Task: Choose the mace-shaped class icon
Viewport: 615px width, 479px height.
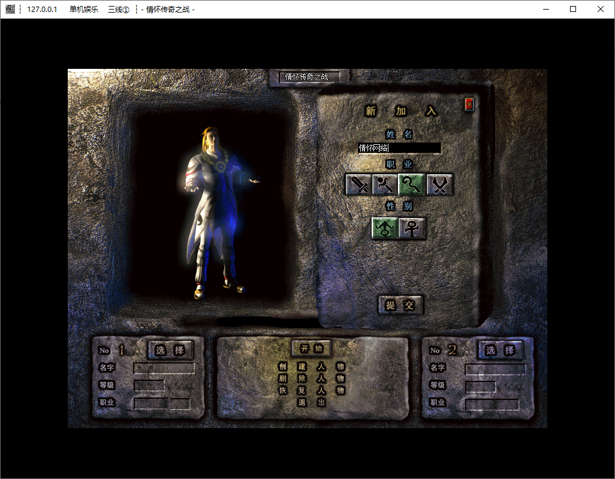Action: pyautogui.click(x=385, y=184)
